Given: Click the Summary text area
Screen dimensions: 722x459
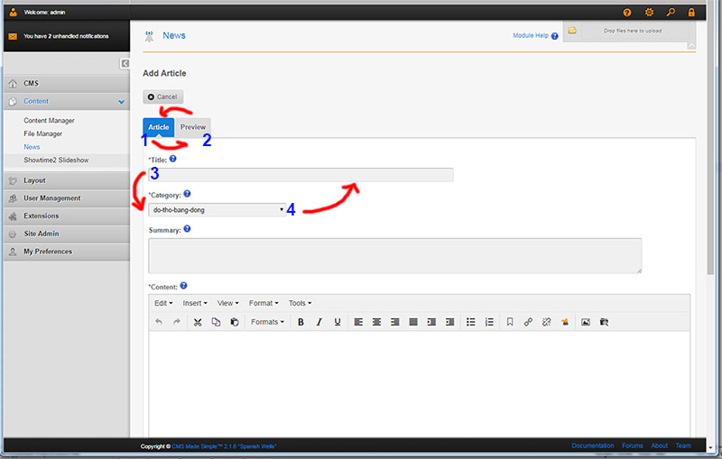Looking at the screenshot, I should pos(394,255).
